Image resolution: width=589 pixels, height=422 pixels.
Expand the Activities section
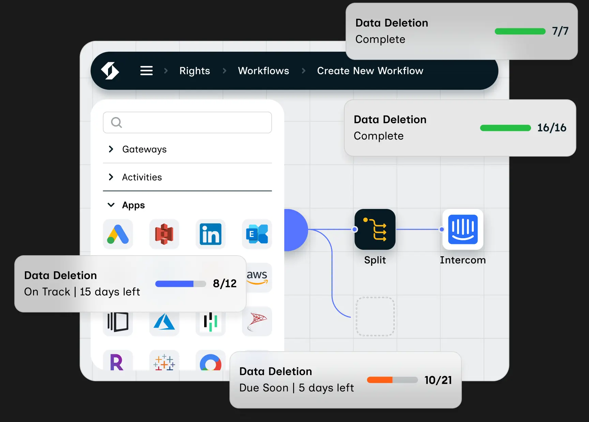click(142, 177)
